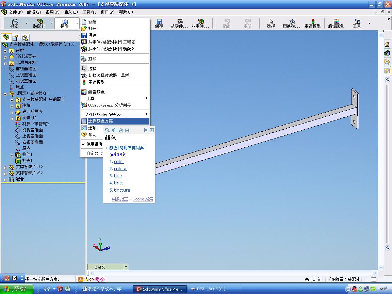Open the SolidWorks Office submenu
Viewport: 392px width, 294px height.
click(115, 114)
